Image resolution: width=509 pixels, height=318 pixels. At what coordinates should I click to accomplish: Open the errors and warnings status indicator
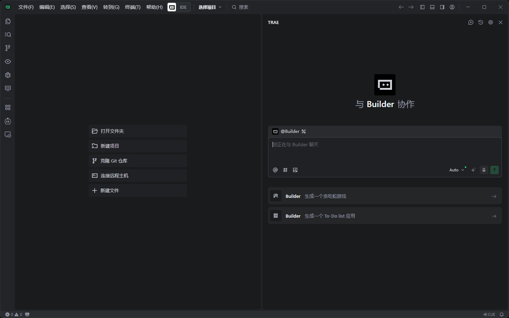14,314
